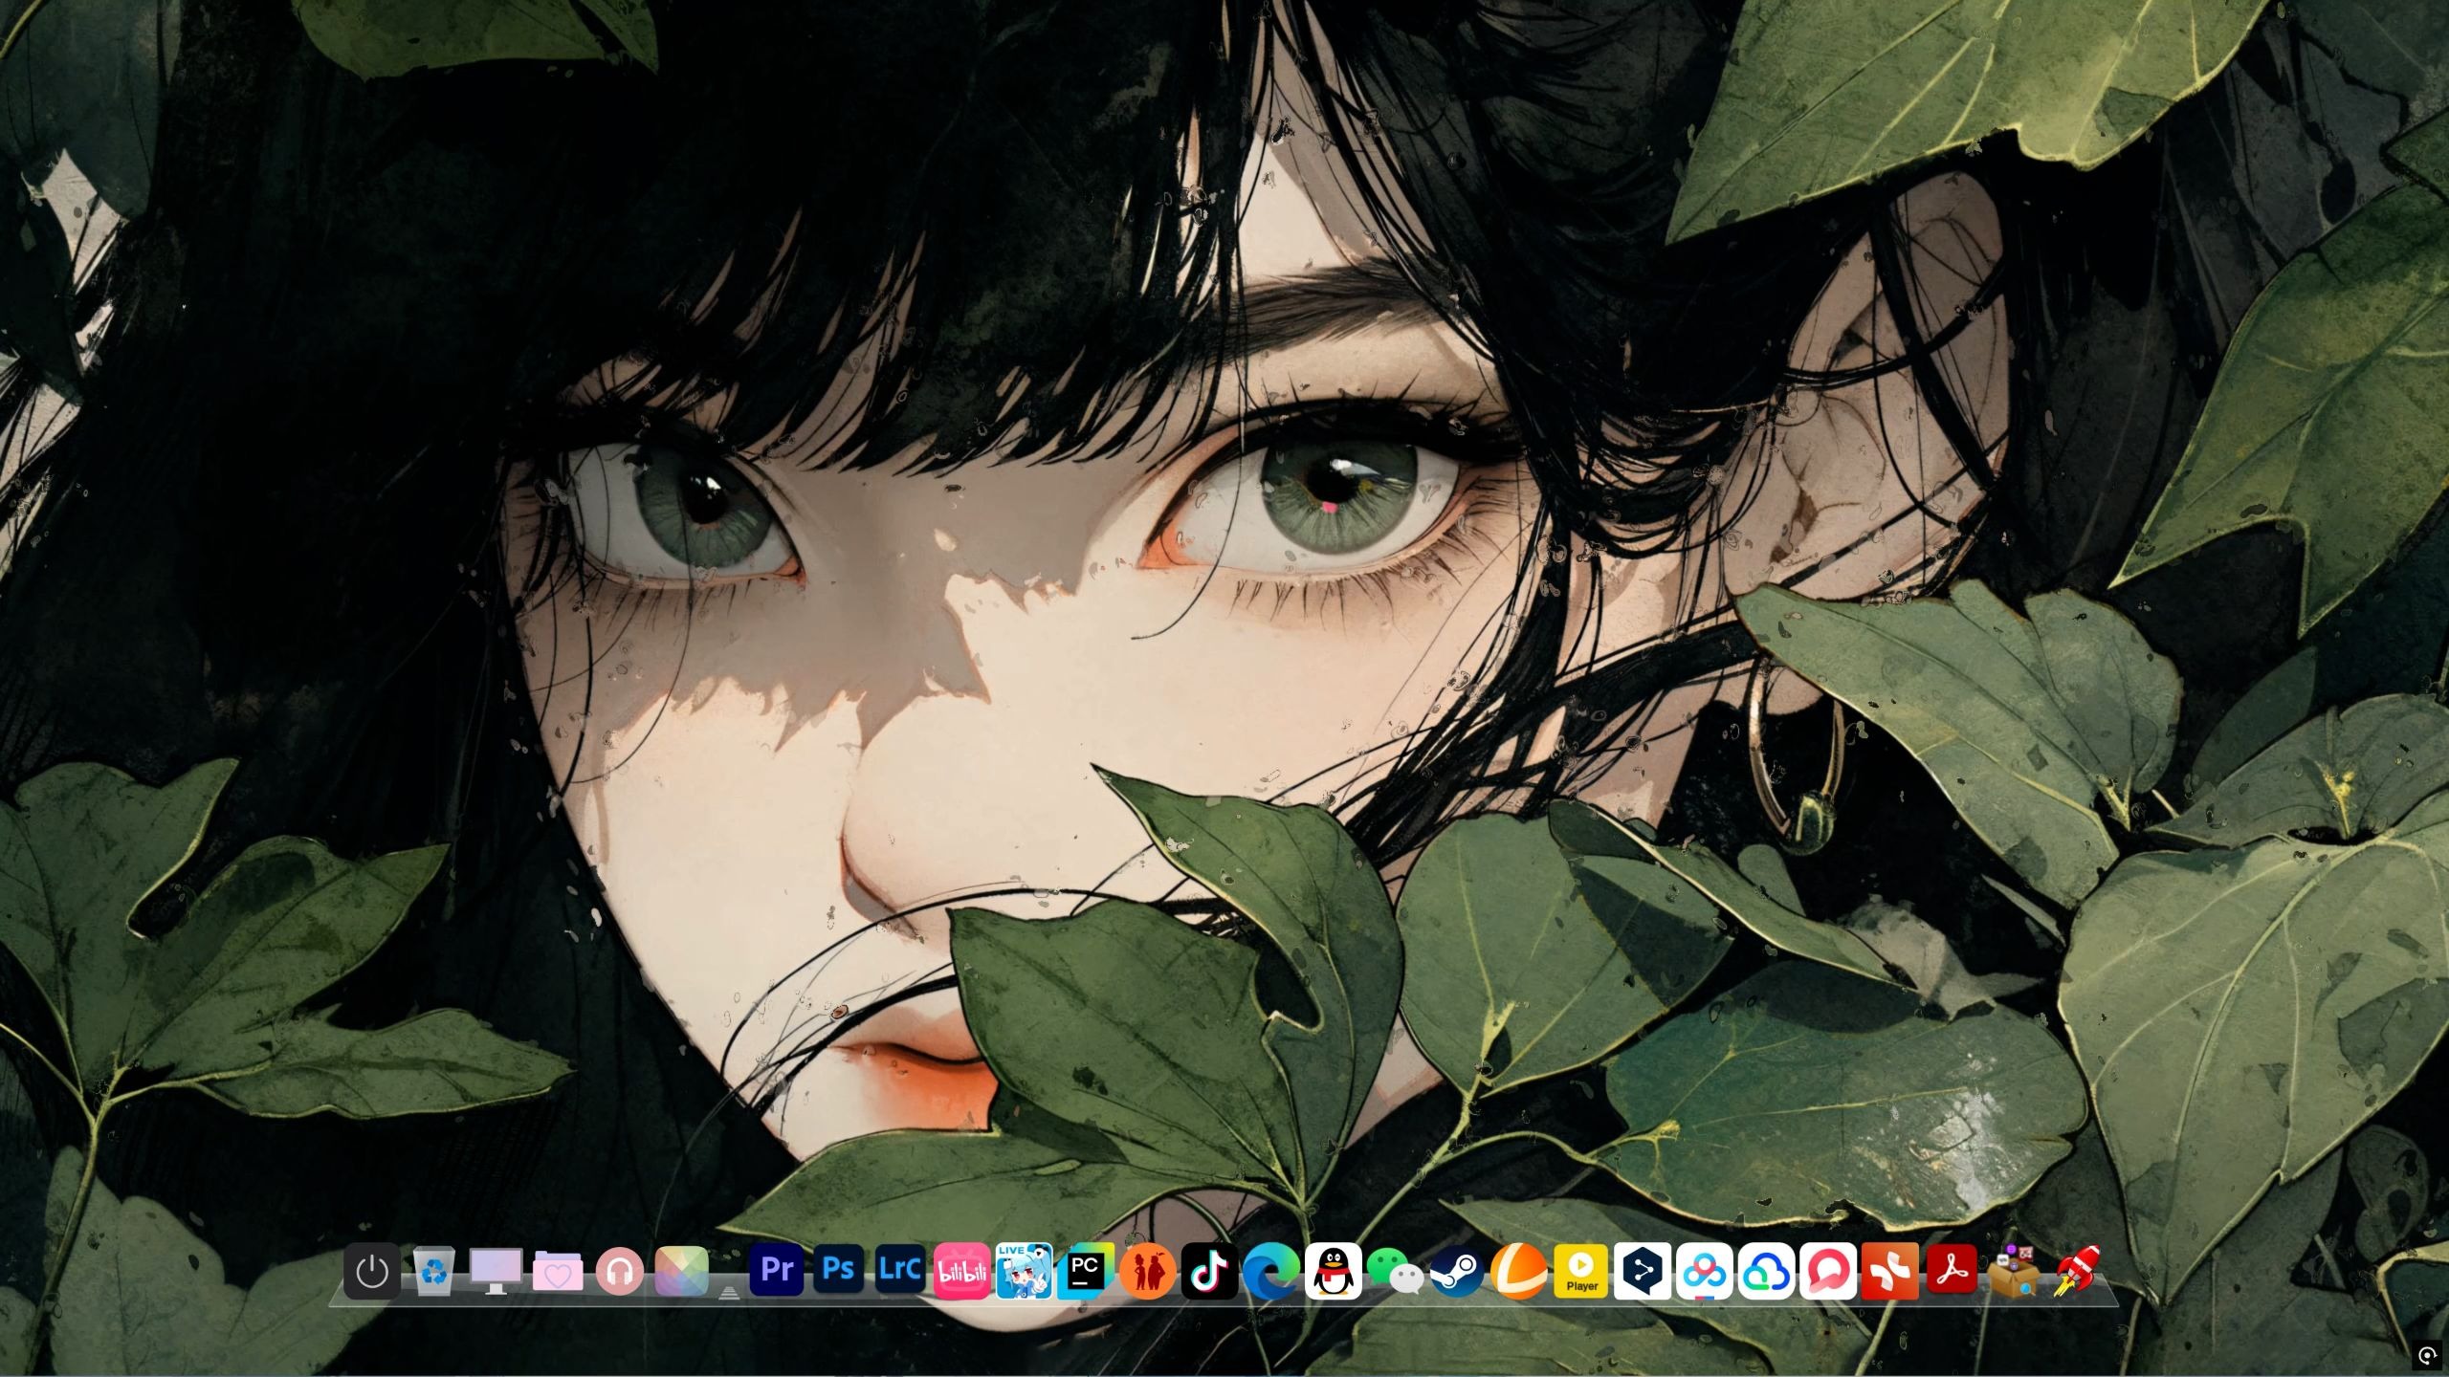This screenshot has width=2449, height=1377.
Task: Open the orange Lenovo ball app icon
Action: (1518, 1272)
